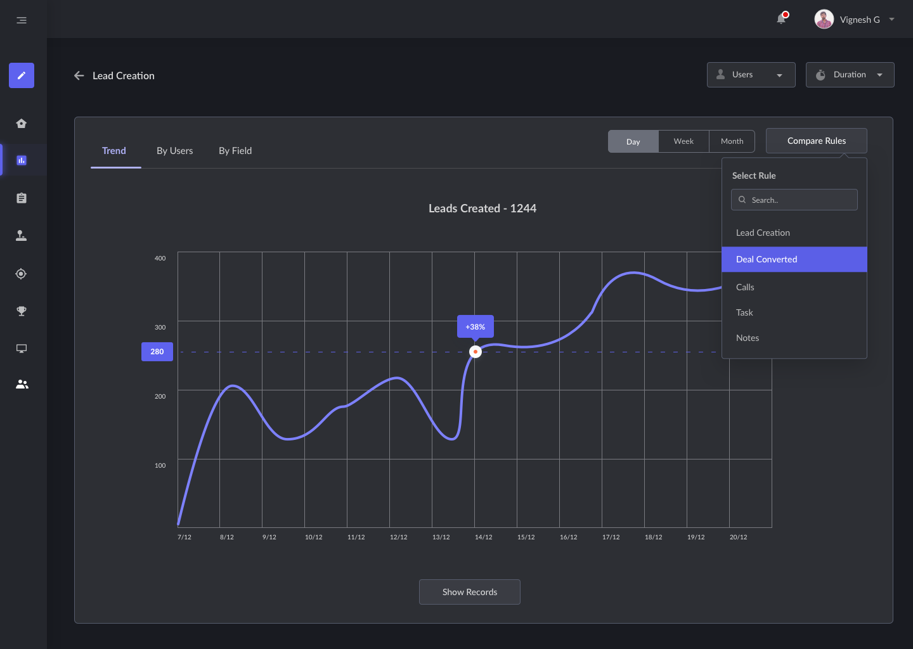The height and width of the screenshot is (649, 913).
Task: Open the trophy sidebar icon
Action: coord(22,311)
